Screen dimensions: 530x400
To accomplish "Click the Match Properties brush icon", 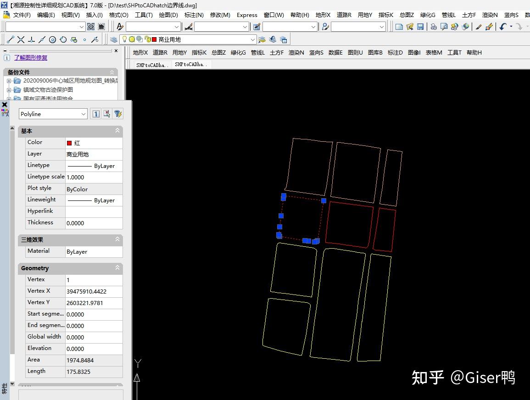I will (x=479, y=27).
